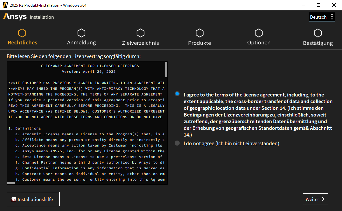Go to the Rechtliches step

(x=22, y=37)
